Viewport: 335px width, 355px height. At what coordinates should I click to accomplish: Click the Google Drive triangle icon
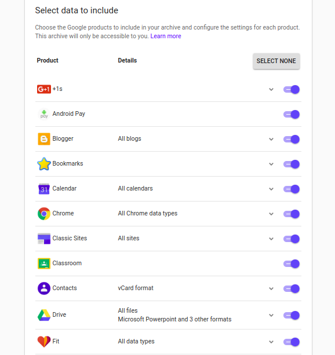[44, 315]
